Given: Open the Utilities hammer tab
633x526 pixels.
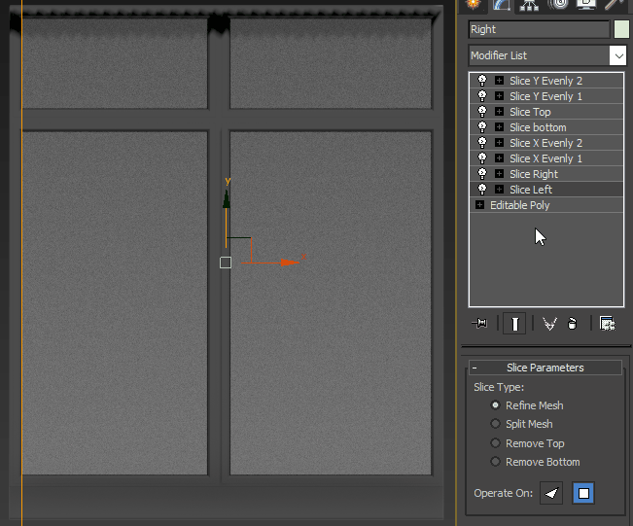Looking at the screenshot, I should coord(615,4).
